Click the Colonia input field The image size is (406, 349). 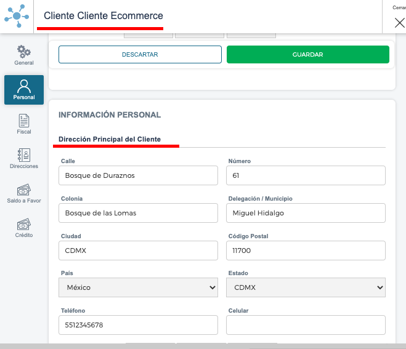tap(138, 213)
